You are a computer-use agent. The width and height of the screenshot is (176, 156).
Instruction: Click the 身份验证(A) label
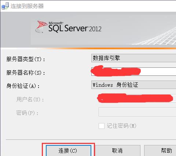click(x=23, y=86)
